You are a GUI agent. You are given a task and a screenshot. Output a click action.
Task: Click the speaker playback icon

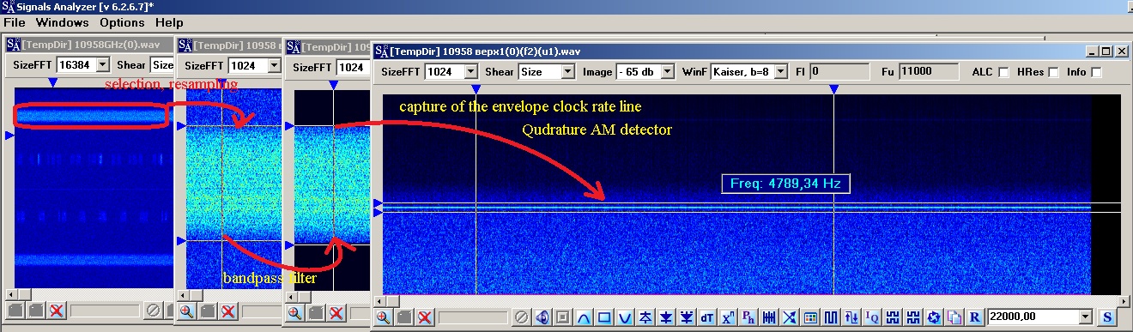coord(542,317)
